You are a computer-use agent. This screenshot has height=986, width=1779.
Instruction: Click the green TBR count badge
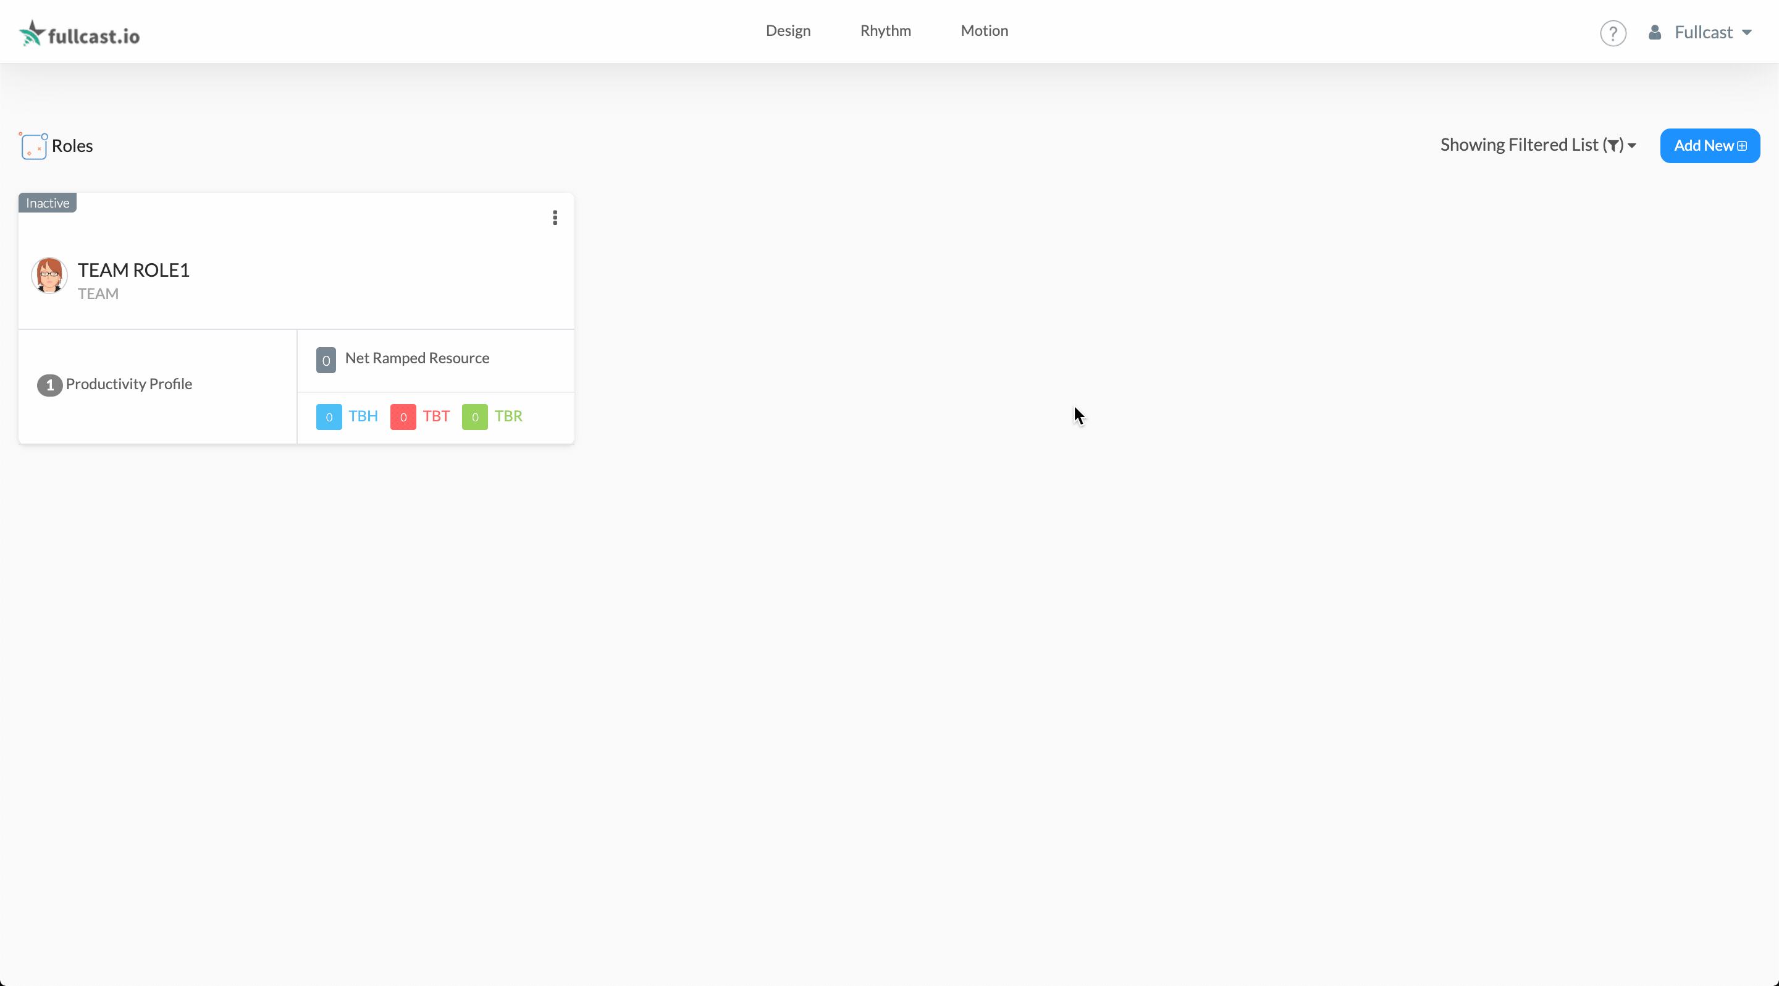pos(474,417)
